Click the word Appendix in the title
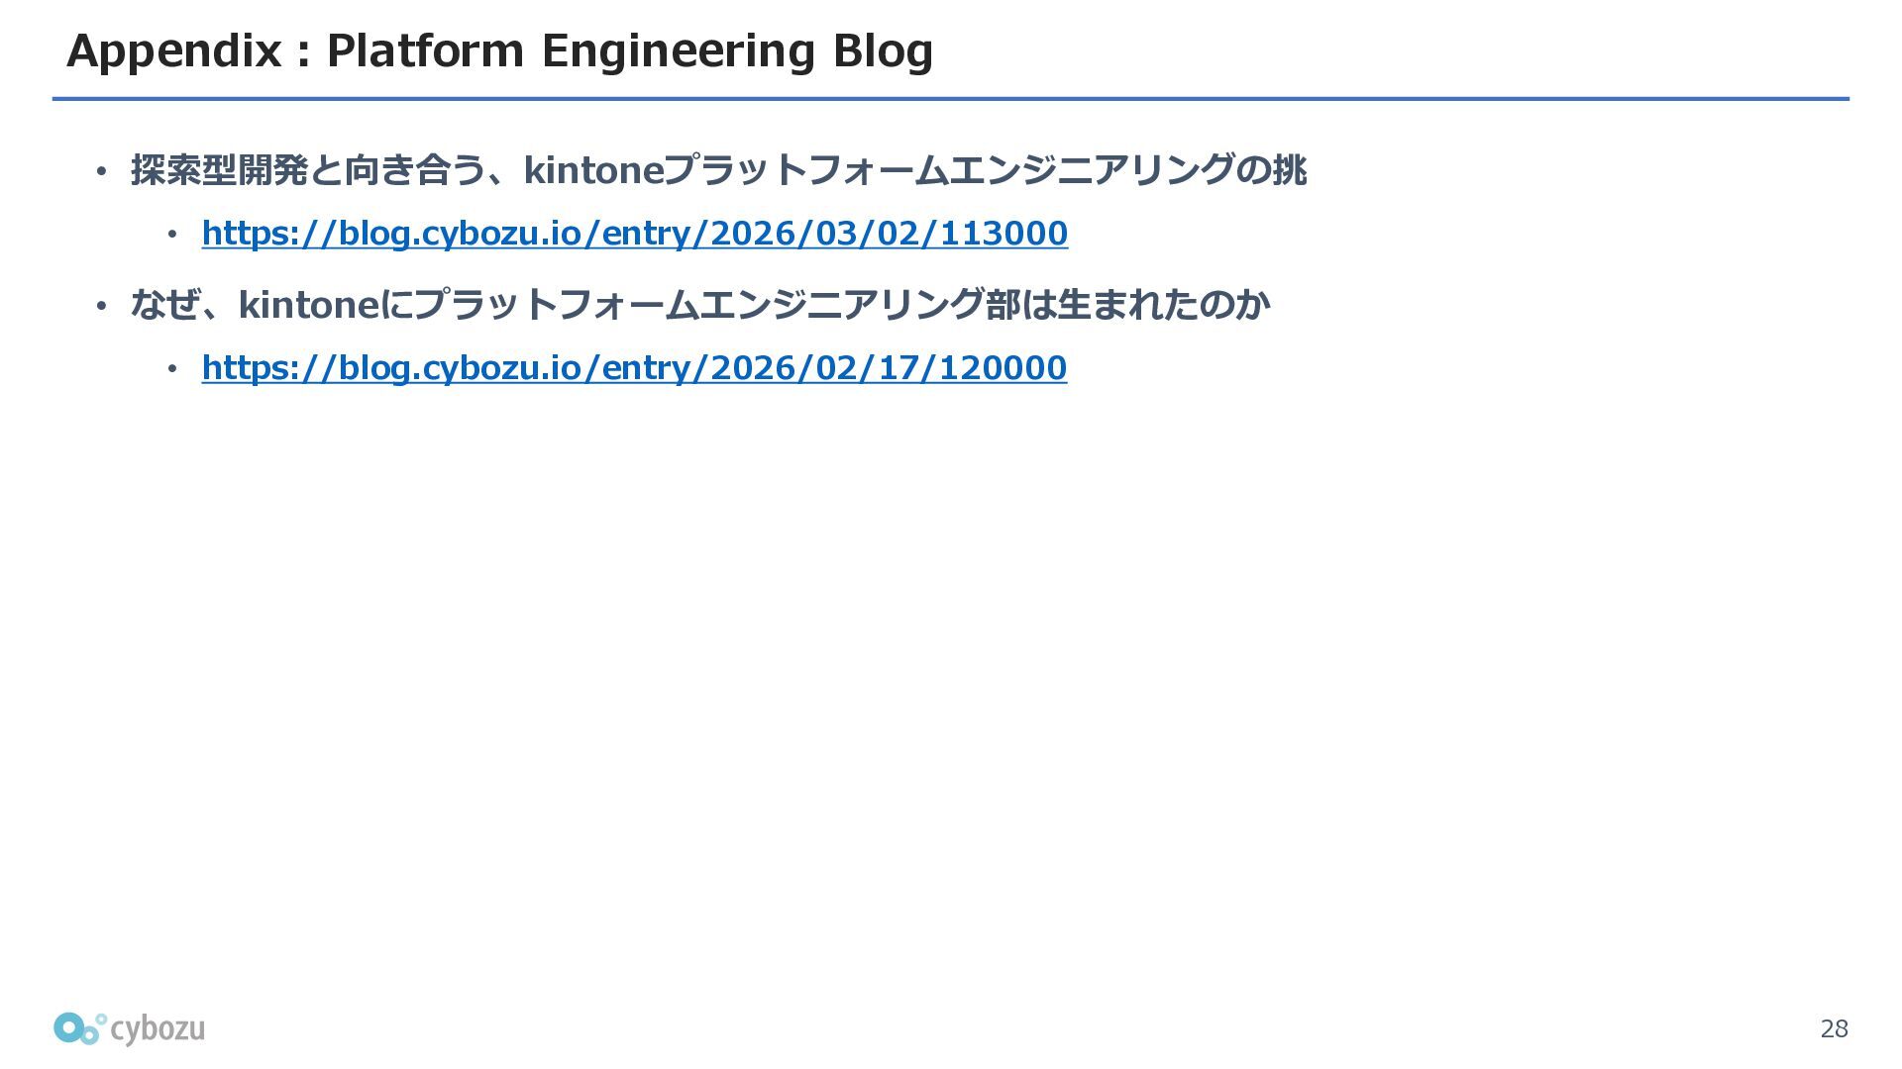1902x1069 pixels. pyautogui.click(x=174, y=51)
